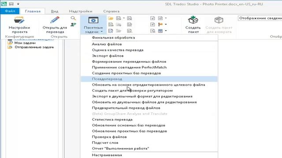The width and height of the screenshot is (282, 158).
Task: Select the highlighted Псевдоперевод entry
Action: point(149,79)
